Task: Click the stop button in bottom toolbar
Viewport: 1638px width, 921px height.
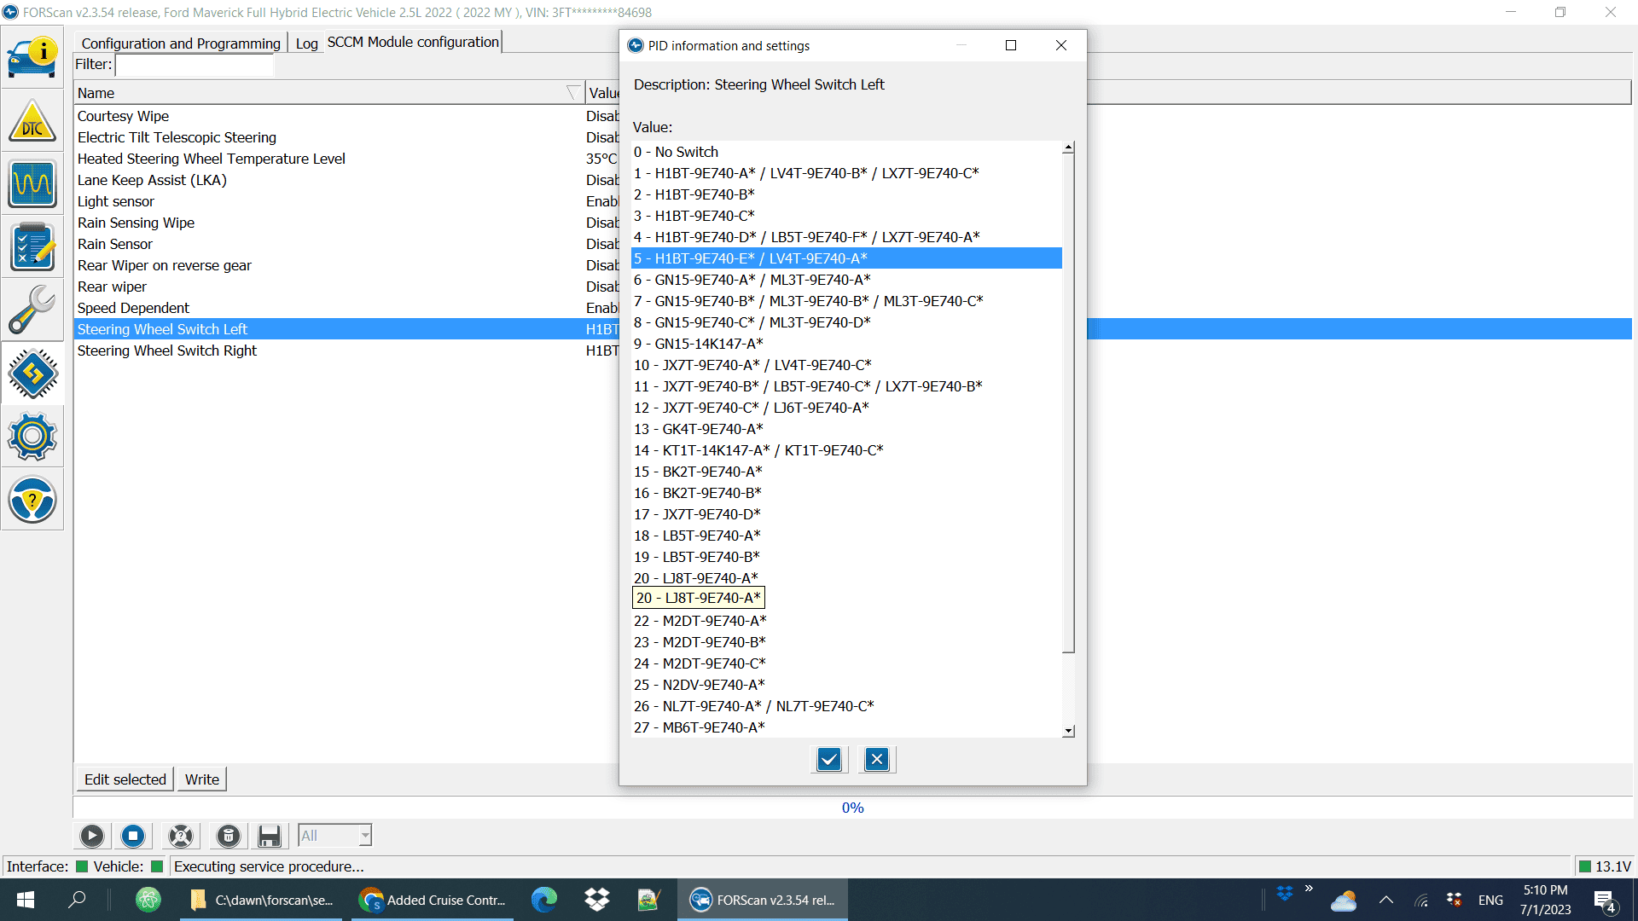Action: coord(133,836)
